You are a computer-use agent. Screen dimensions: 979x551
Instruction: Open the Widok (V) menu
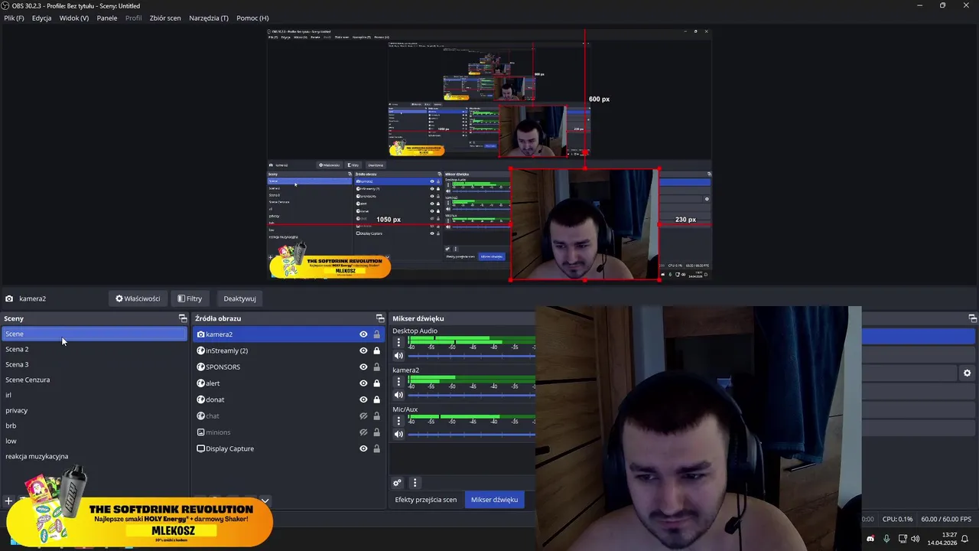point(74,18)
